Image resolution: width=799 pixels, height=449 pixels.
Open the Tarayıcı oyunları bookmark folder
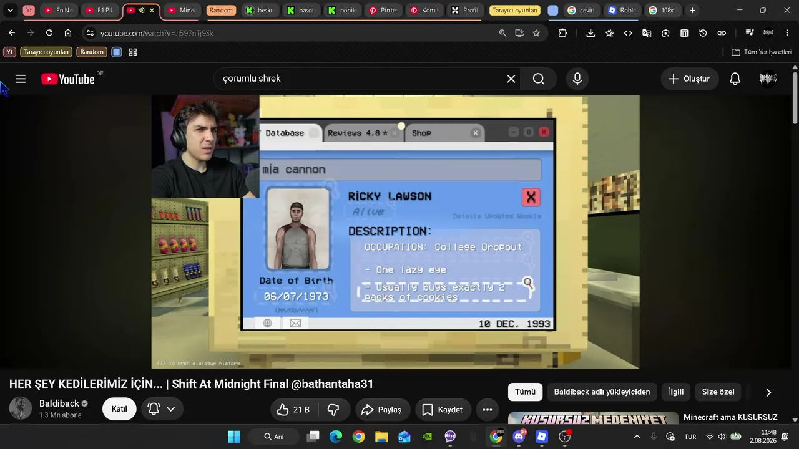[x=46, y=52]
